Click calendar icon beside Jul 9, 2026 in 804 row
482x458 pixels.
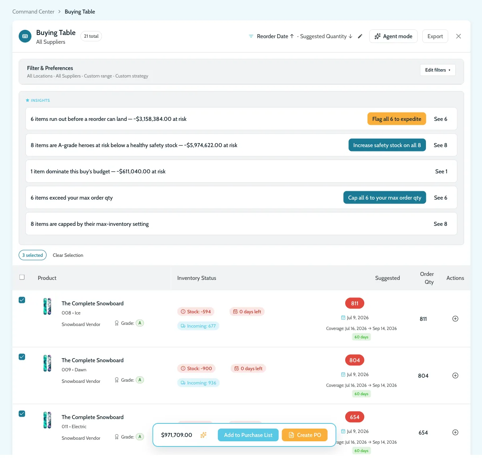pyautogui.click(x=343, y=375)
